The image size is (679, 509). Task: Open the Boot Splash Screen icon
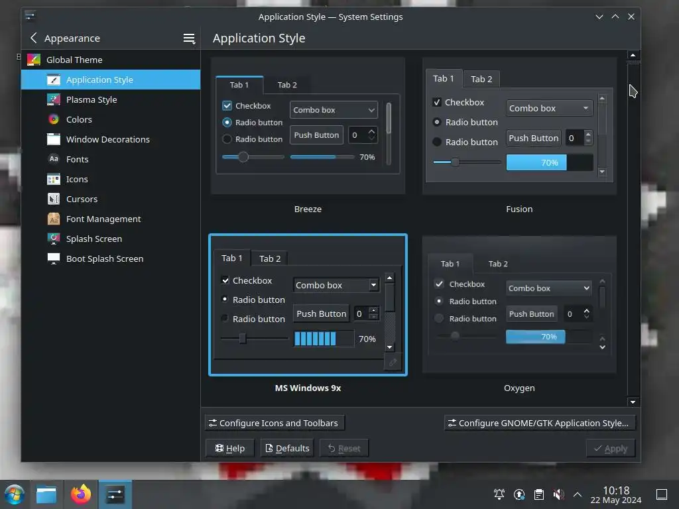click(54, 258)
